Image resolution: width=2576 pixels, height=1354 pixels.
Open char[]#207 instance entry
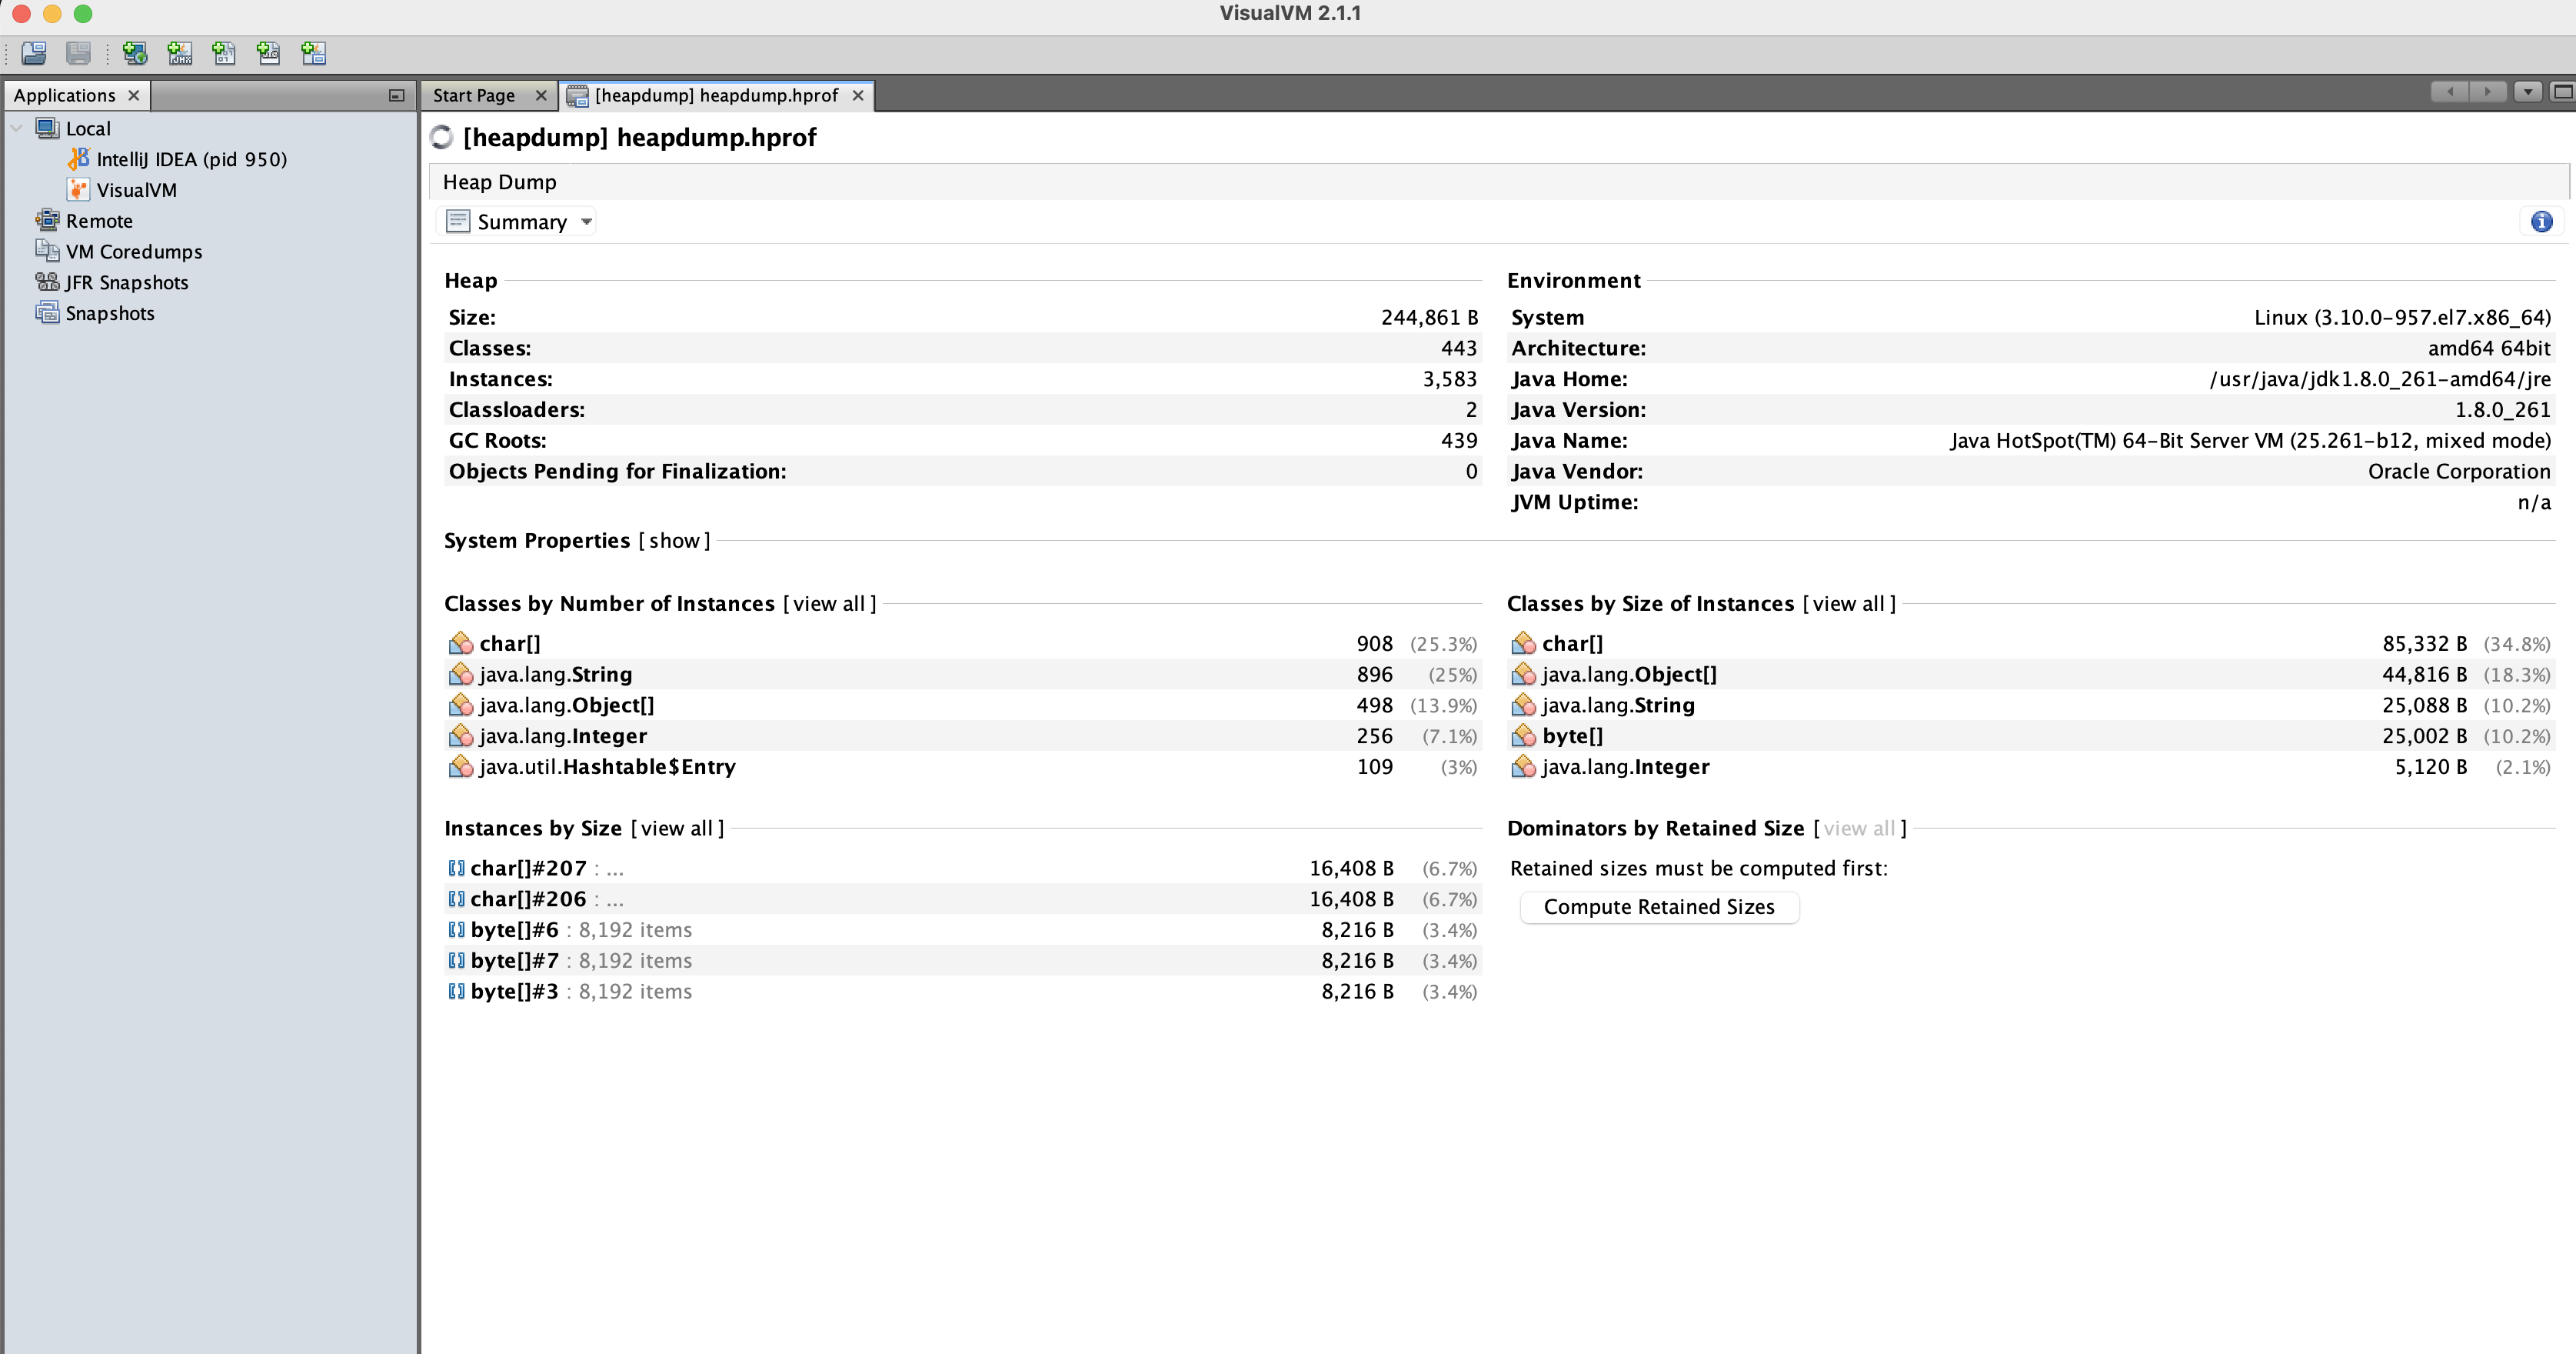(x=528, y=869)
